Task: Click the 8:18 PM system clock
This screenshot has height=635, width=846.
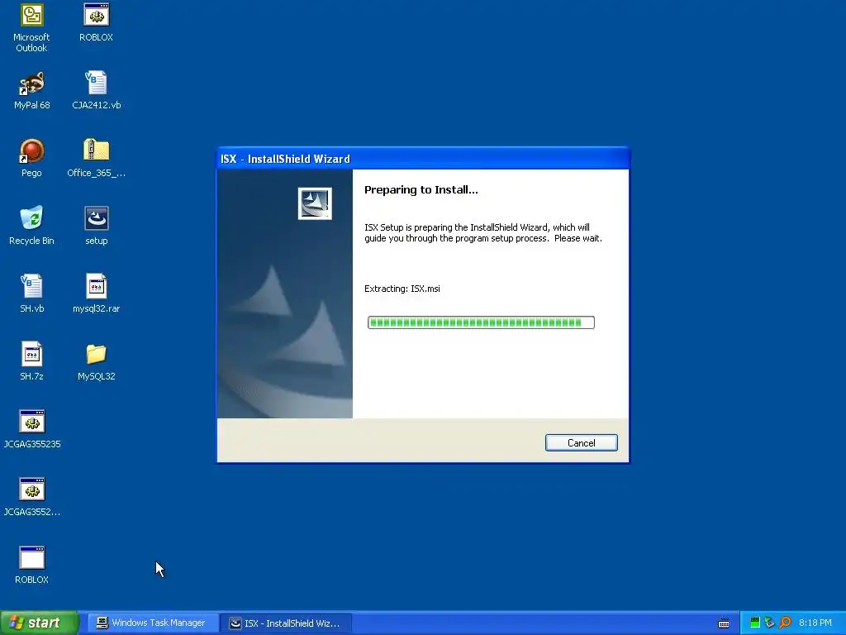Action: point(815,623)
